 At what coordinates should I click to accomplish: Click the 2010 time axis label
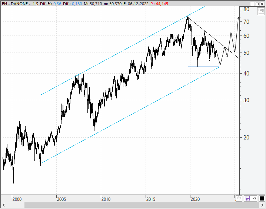pyautogui.click(x=106, y=199)
